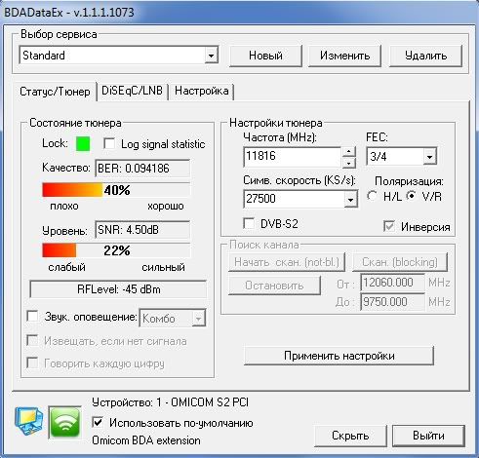Increase frequency with the up spinner arrow
479x458 pixels.
pos(348,152)
